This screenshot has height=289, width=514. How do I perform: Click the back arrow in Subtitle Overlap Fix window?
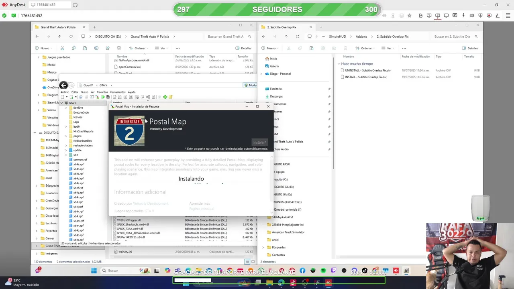pos(263,37)
